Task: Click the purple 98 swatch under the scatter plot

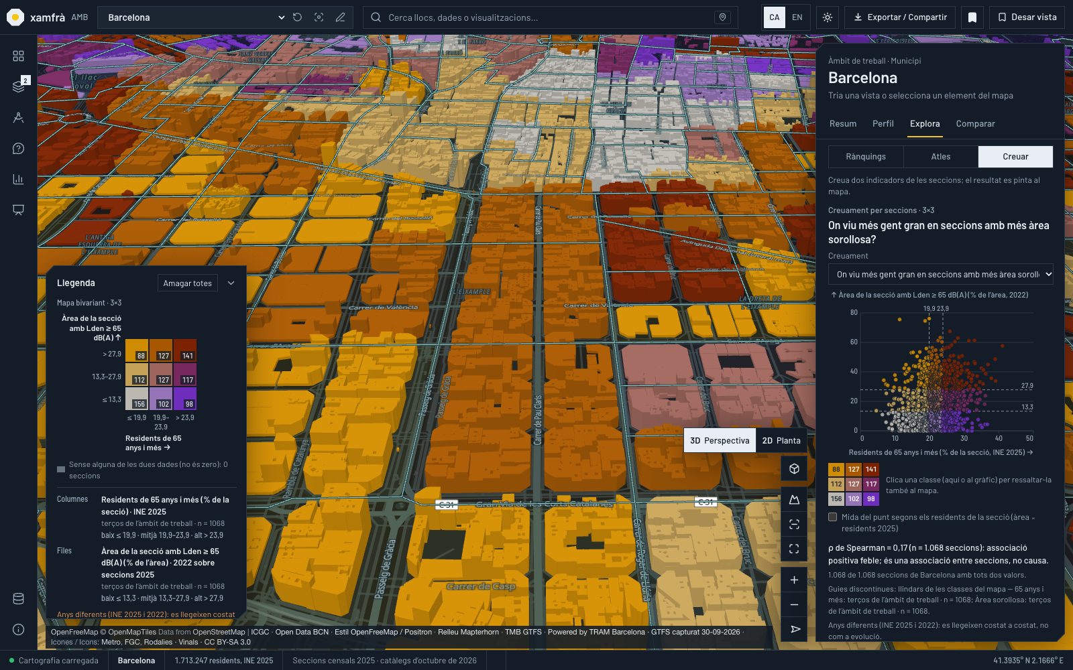Action: click(x=871, y=499)
